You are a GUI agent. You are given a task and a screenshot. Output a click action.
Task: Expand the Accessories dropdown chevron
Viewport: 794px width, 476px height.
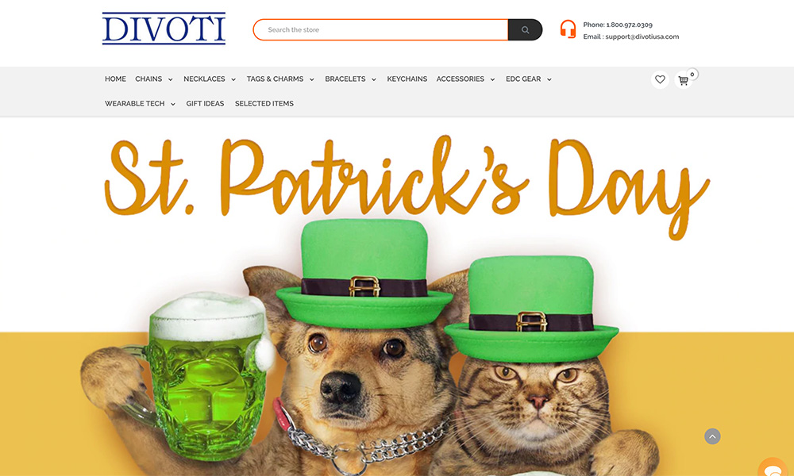coord(492,79)
